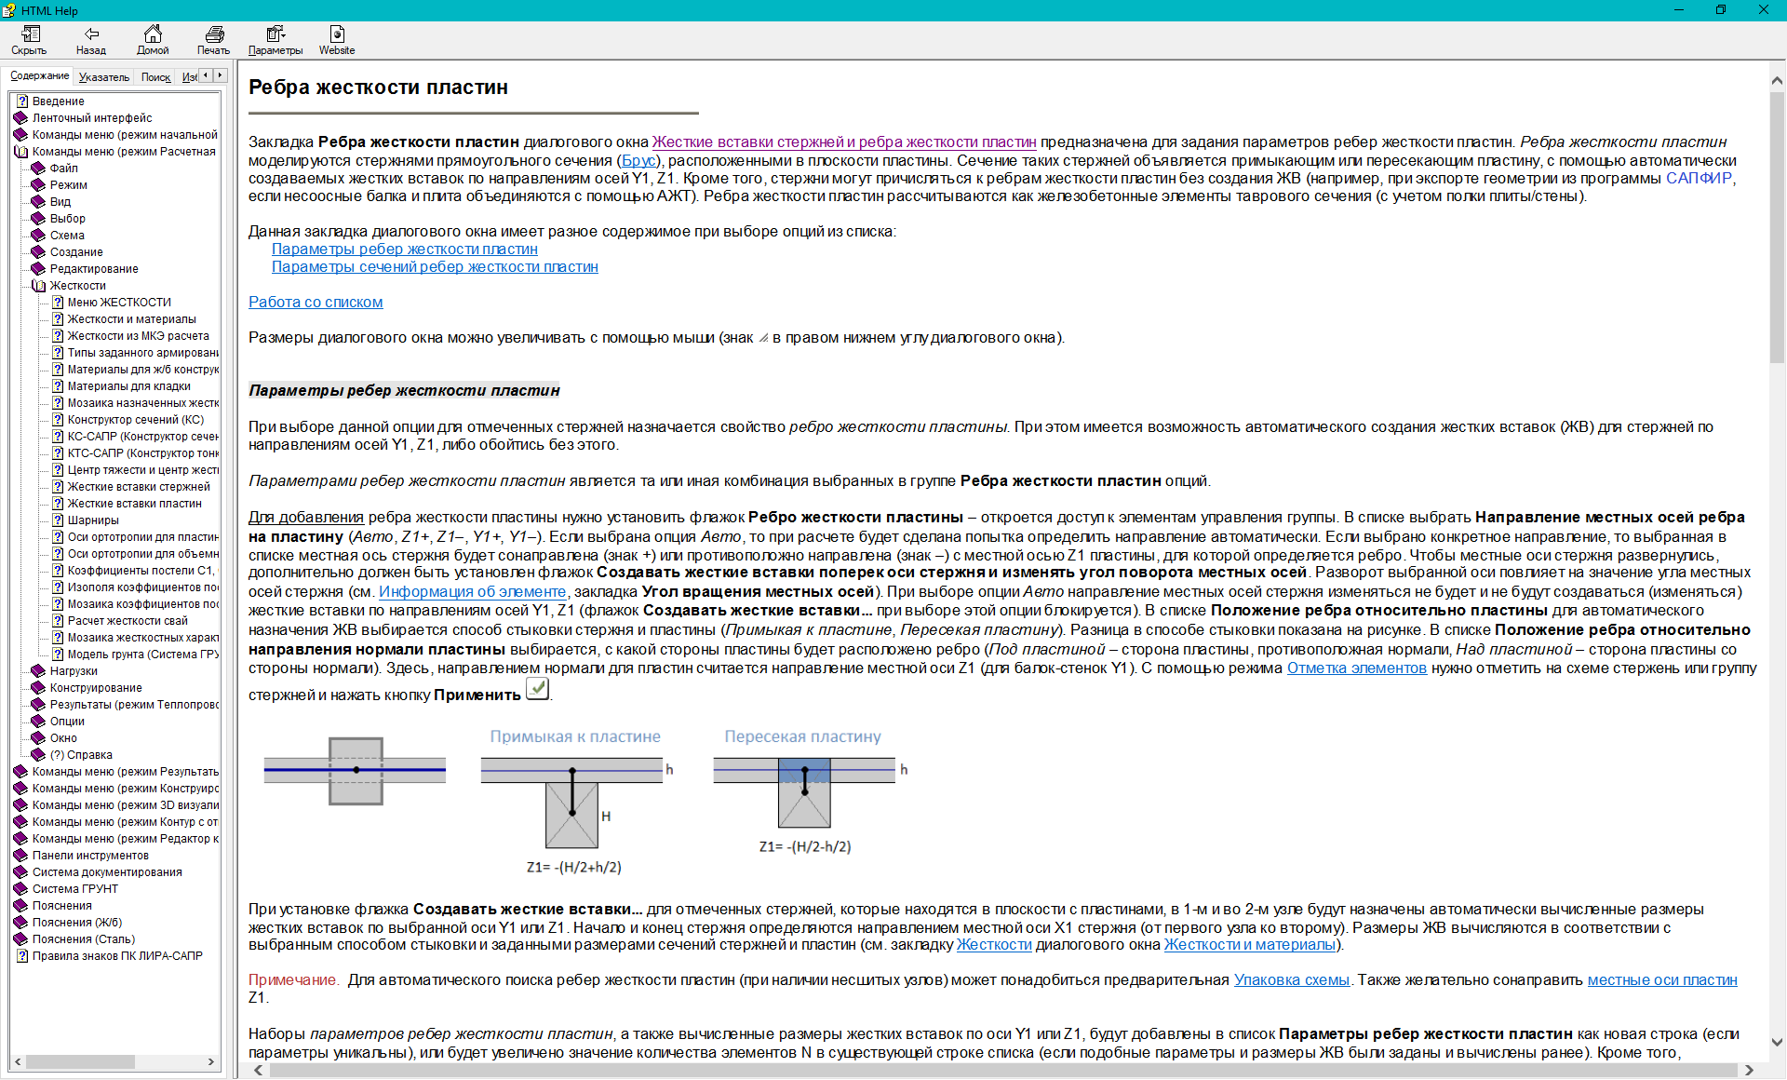Screen dimensions: 1787x1080
Task: Click the Применить checkmark icon in the text
Action: coord(537,688)
